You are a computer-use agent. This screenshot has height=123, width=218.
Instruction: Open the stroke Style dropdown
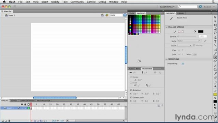click(x=189, y=41)
